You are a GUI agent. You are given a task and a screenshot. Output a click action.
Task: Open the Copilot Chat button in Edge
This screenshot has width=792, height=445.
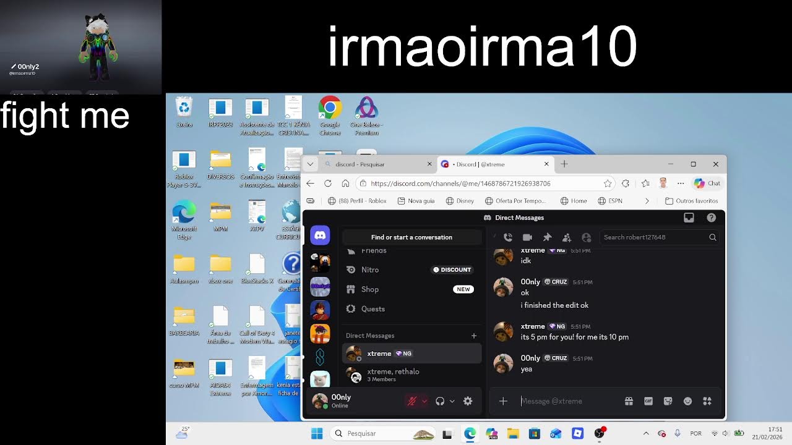(707, 184)
